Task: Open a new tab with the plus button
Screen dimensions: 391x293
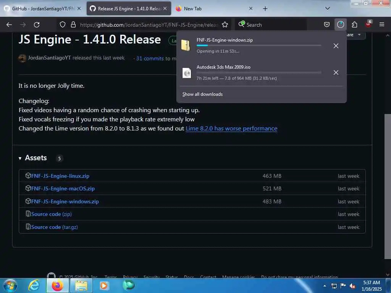Action: [265, 9]
